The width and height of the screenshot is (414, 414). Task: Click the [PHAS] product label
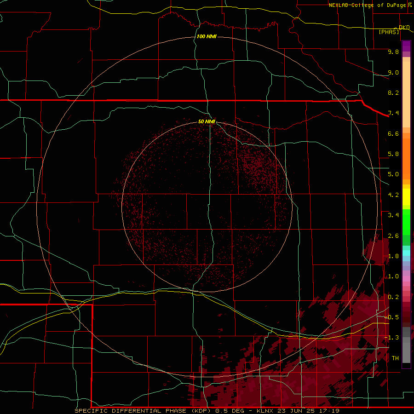click(389, 32)
